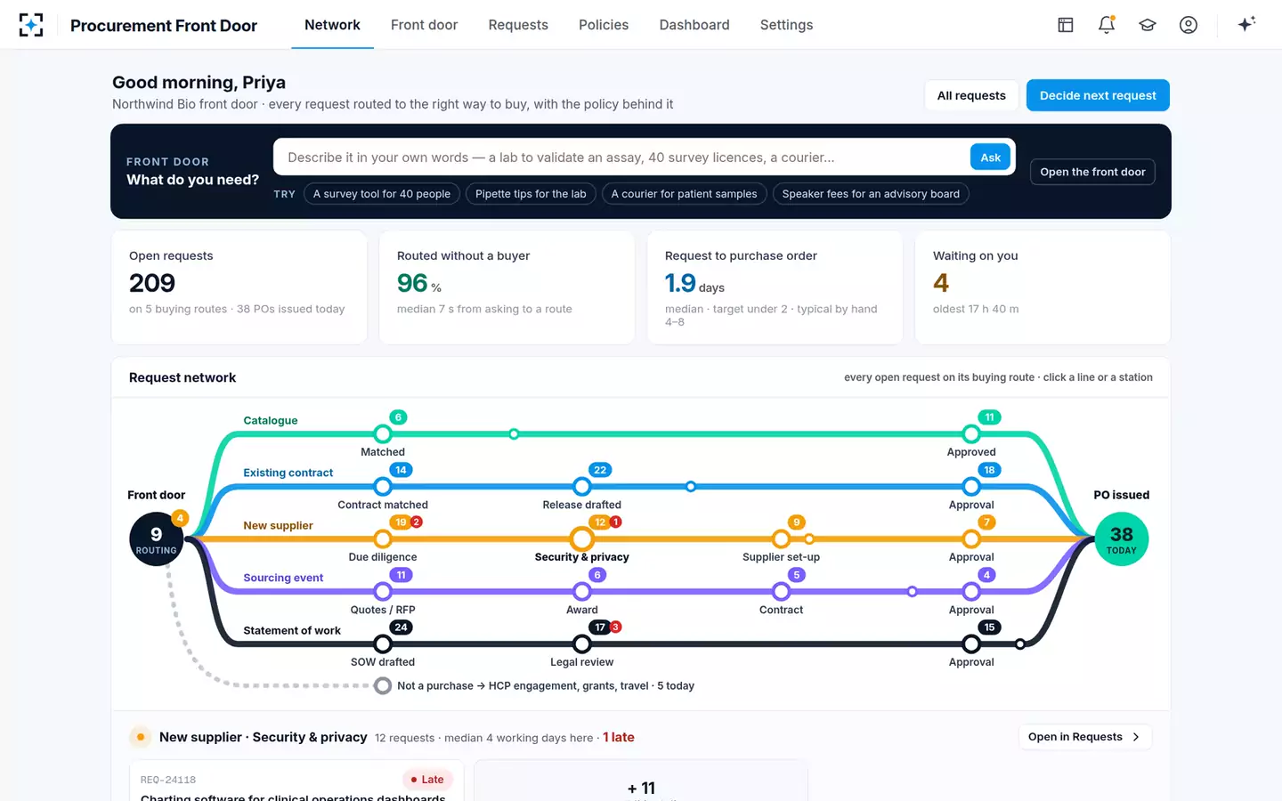Click Open the front door button
1282x801 pixels.
(1092, 172)
